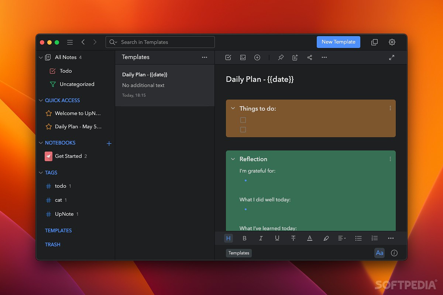Open the TEMPLATES section in the sidebar
This screenshot has height=295, width=443.
[x=58, y=230]
